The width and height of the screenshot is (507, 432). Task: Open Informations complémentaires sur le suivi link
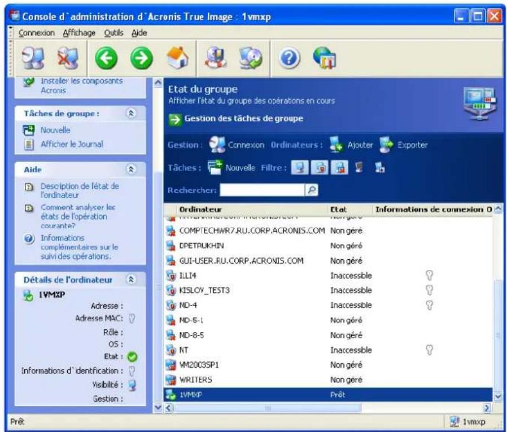pos(79,247)
